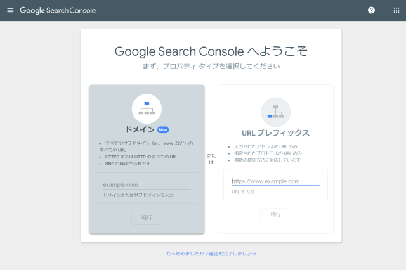Click the 複数の確認方法に対応しています bullet
Screen dimensions: 406x270
coord(267,160)
